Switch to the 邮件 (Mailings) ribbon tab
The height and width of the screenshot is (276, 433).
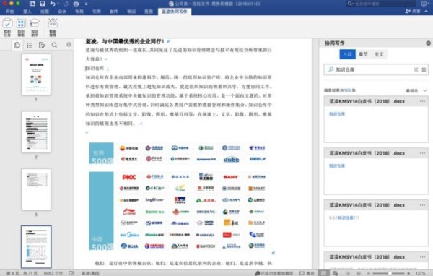coord(114,12)
